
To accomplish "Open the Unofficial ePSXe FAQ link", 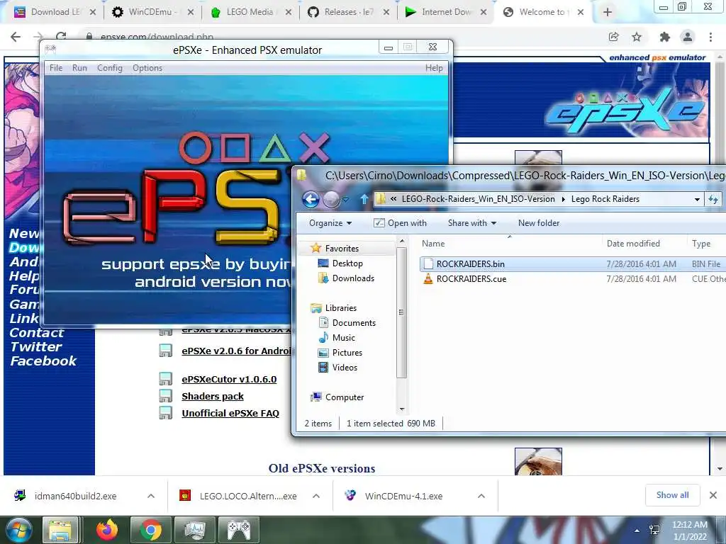I will (x=230, y=413).
